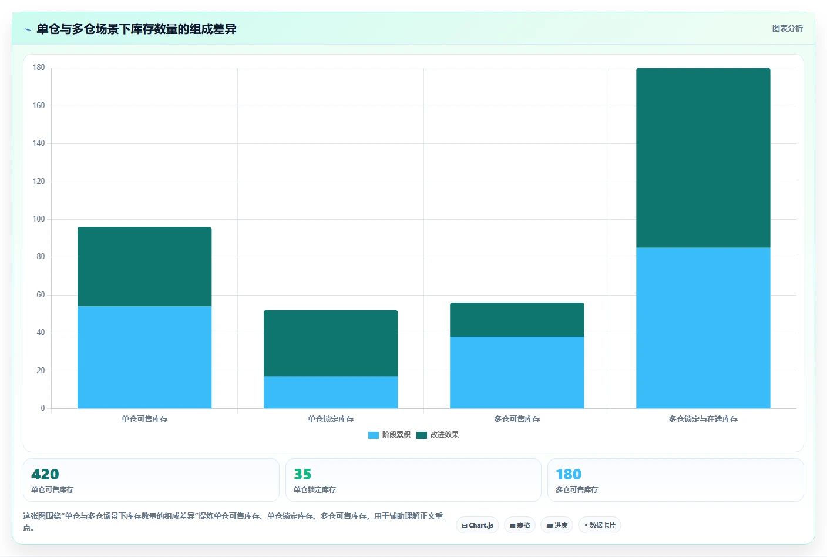This screenshot has height=557, width=827.
Task: Click x-axis label 单仓可售库存
Action: click(x=144, y=419)
